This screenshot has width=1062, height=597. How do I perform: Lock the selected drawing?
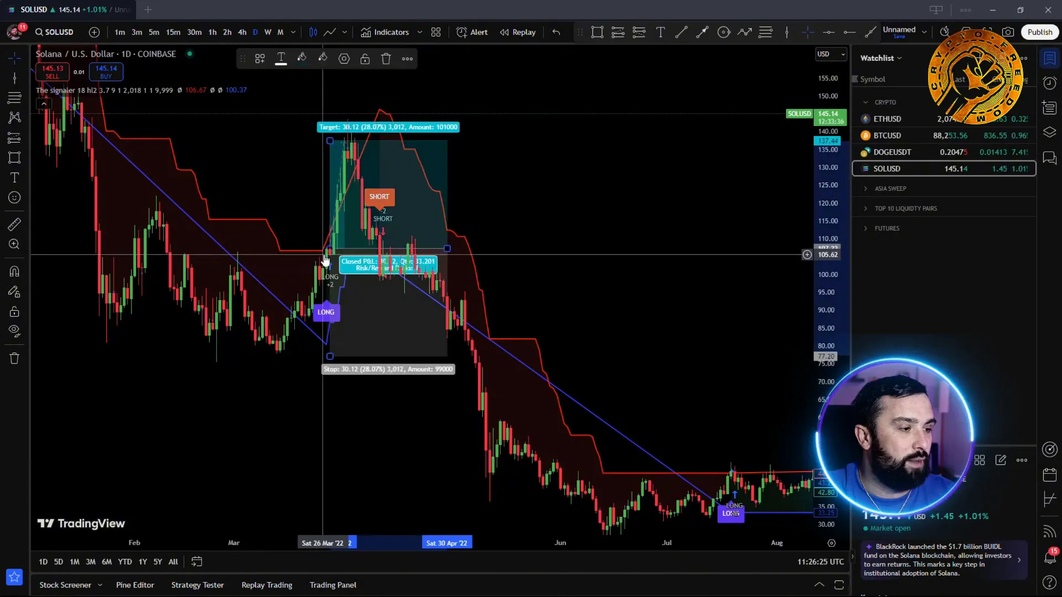tap(365, 59)
